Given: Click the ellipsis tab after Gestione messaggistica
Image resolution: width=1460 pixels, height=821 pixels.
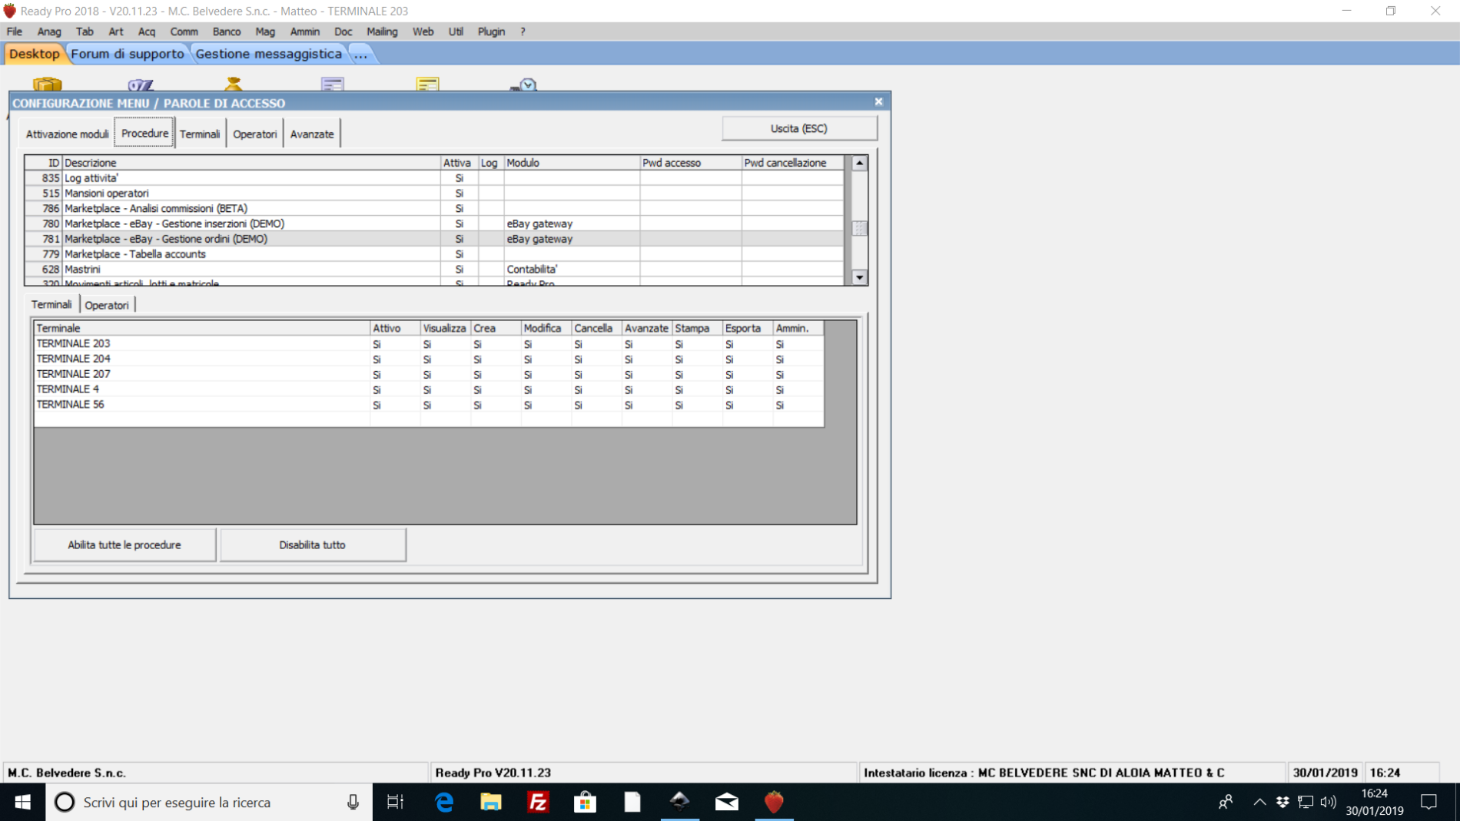Looking at the screenshot, I should (x=360, y=54).
